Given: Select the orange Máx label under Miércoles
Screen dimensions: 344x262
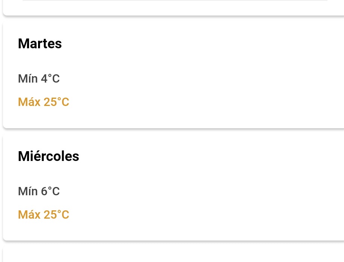Looking at the screenshot, I should point(29,215).
